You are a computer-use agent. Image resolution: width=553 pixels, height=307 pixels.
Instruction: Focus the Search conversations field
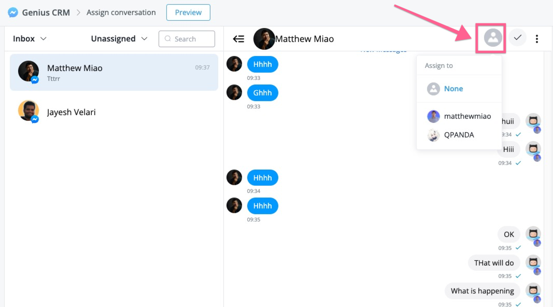tap(187, 39)
